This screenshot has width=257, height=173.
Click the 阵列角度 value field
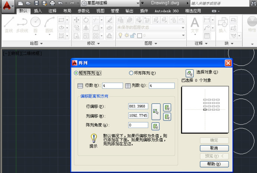138,125
